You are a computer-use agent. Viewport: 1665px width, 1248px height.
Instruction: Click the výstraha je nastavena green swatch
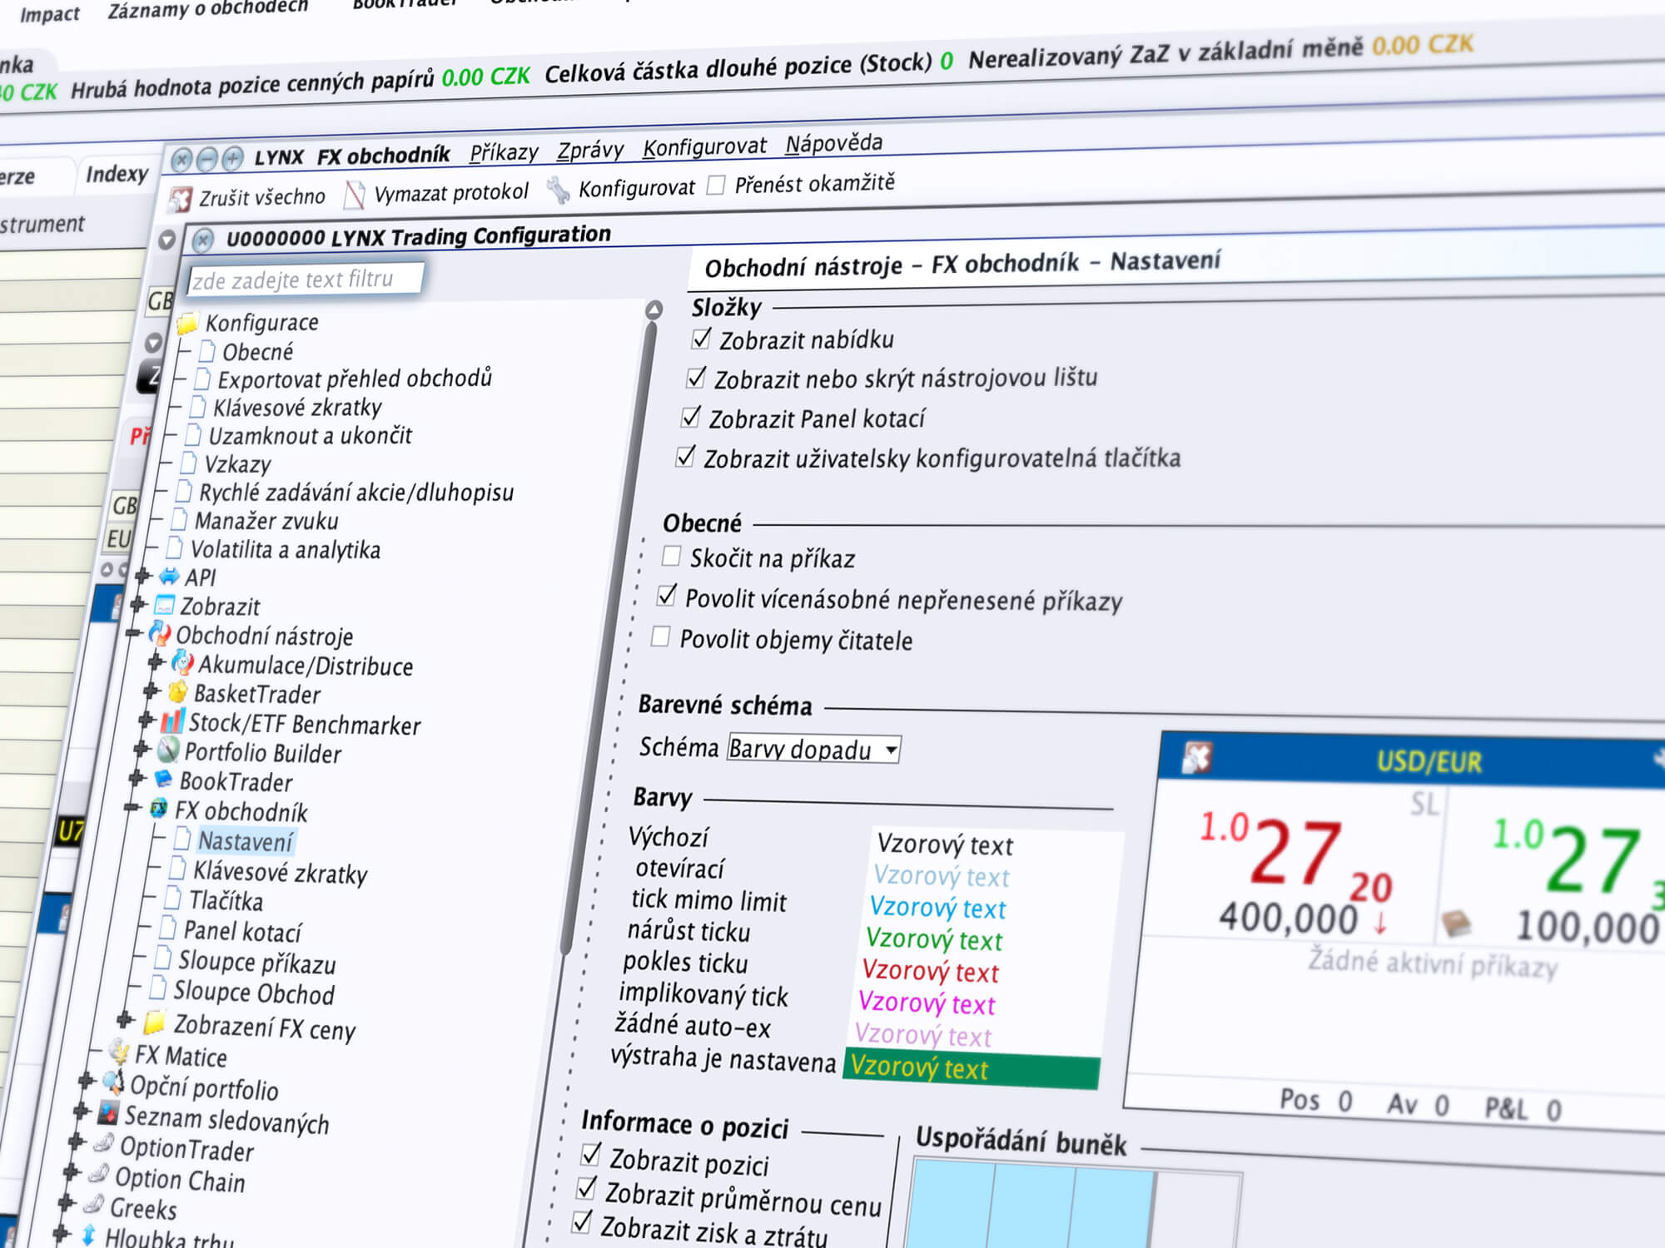[972, 1069]
